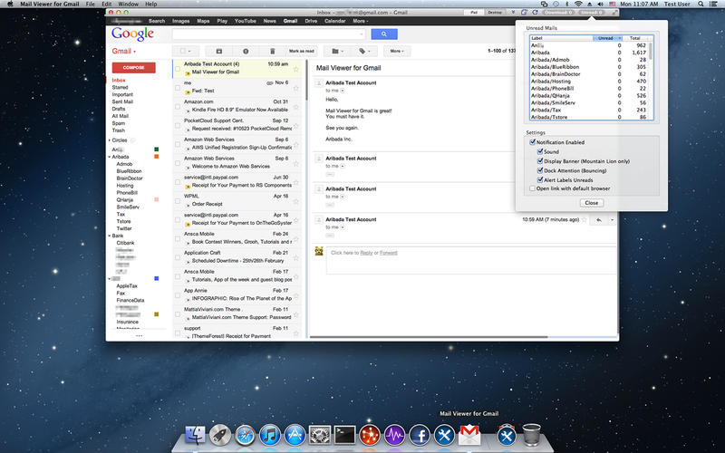Open Launchpad rocket in the Dock
Viewport: 725px width, 453px height.
point(220,435)
